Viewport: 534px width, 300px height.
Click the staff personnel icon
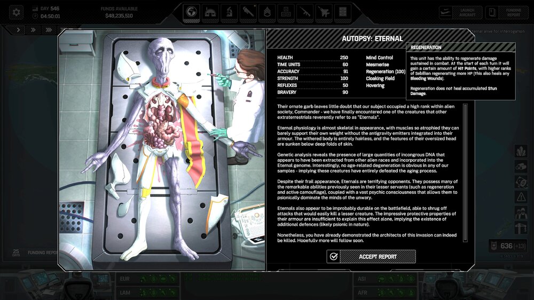coord(521,213)
